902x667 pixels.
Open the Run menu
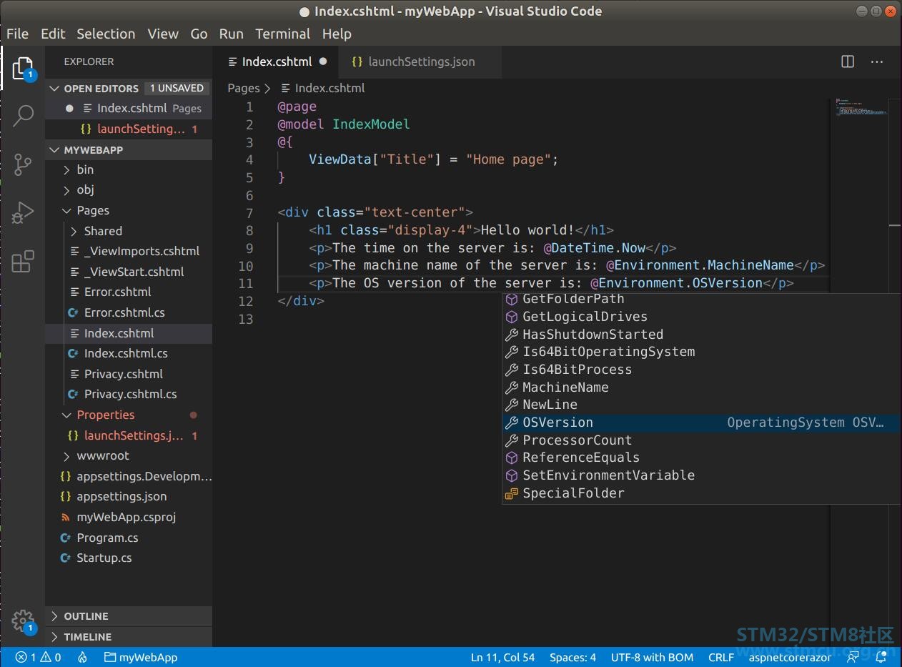231,34
